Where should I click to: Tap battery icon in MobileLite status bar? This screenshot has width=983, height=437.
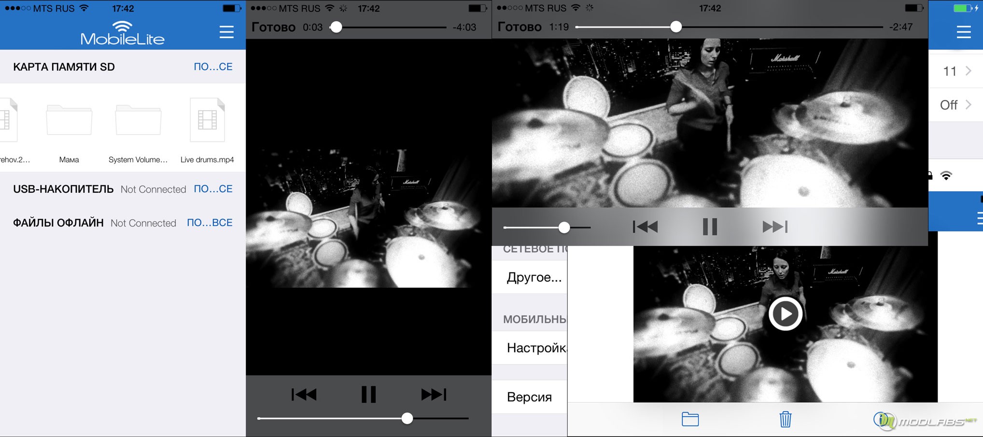coord(232,8)
